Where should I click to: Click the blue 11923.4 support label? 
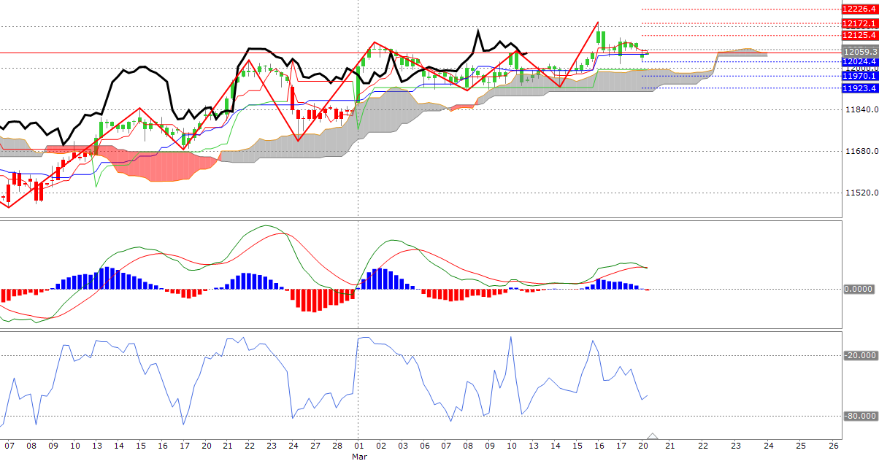[859, 88]
